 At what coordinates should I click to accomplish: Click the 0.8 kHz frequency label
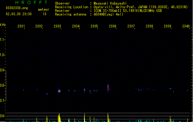tap(2, 85)
